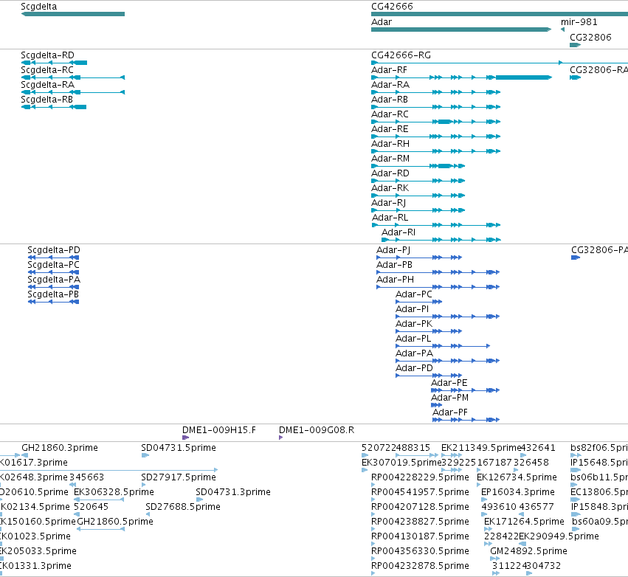Select the CG32806 gene label

click(x=591, y=37)
